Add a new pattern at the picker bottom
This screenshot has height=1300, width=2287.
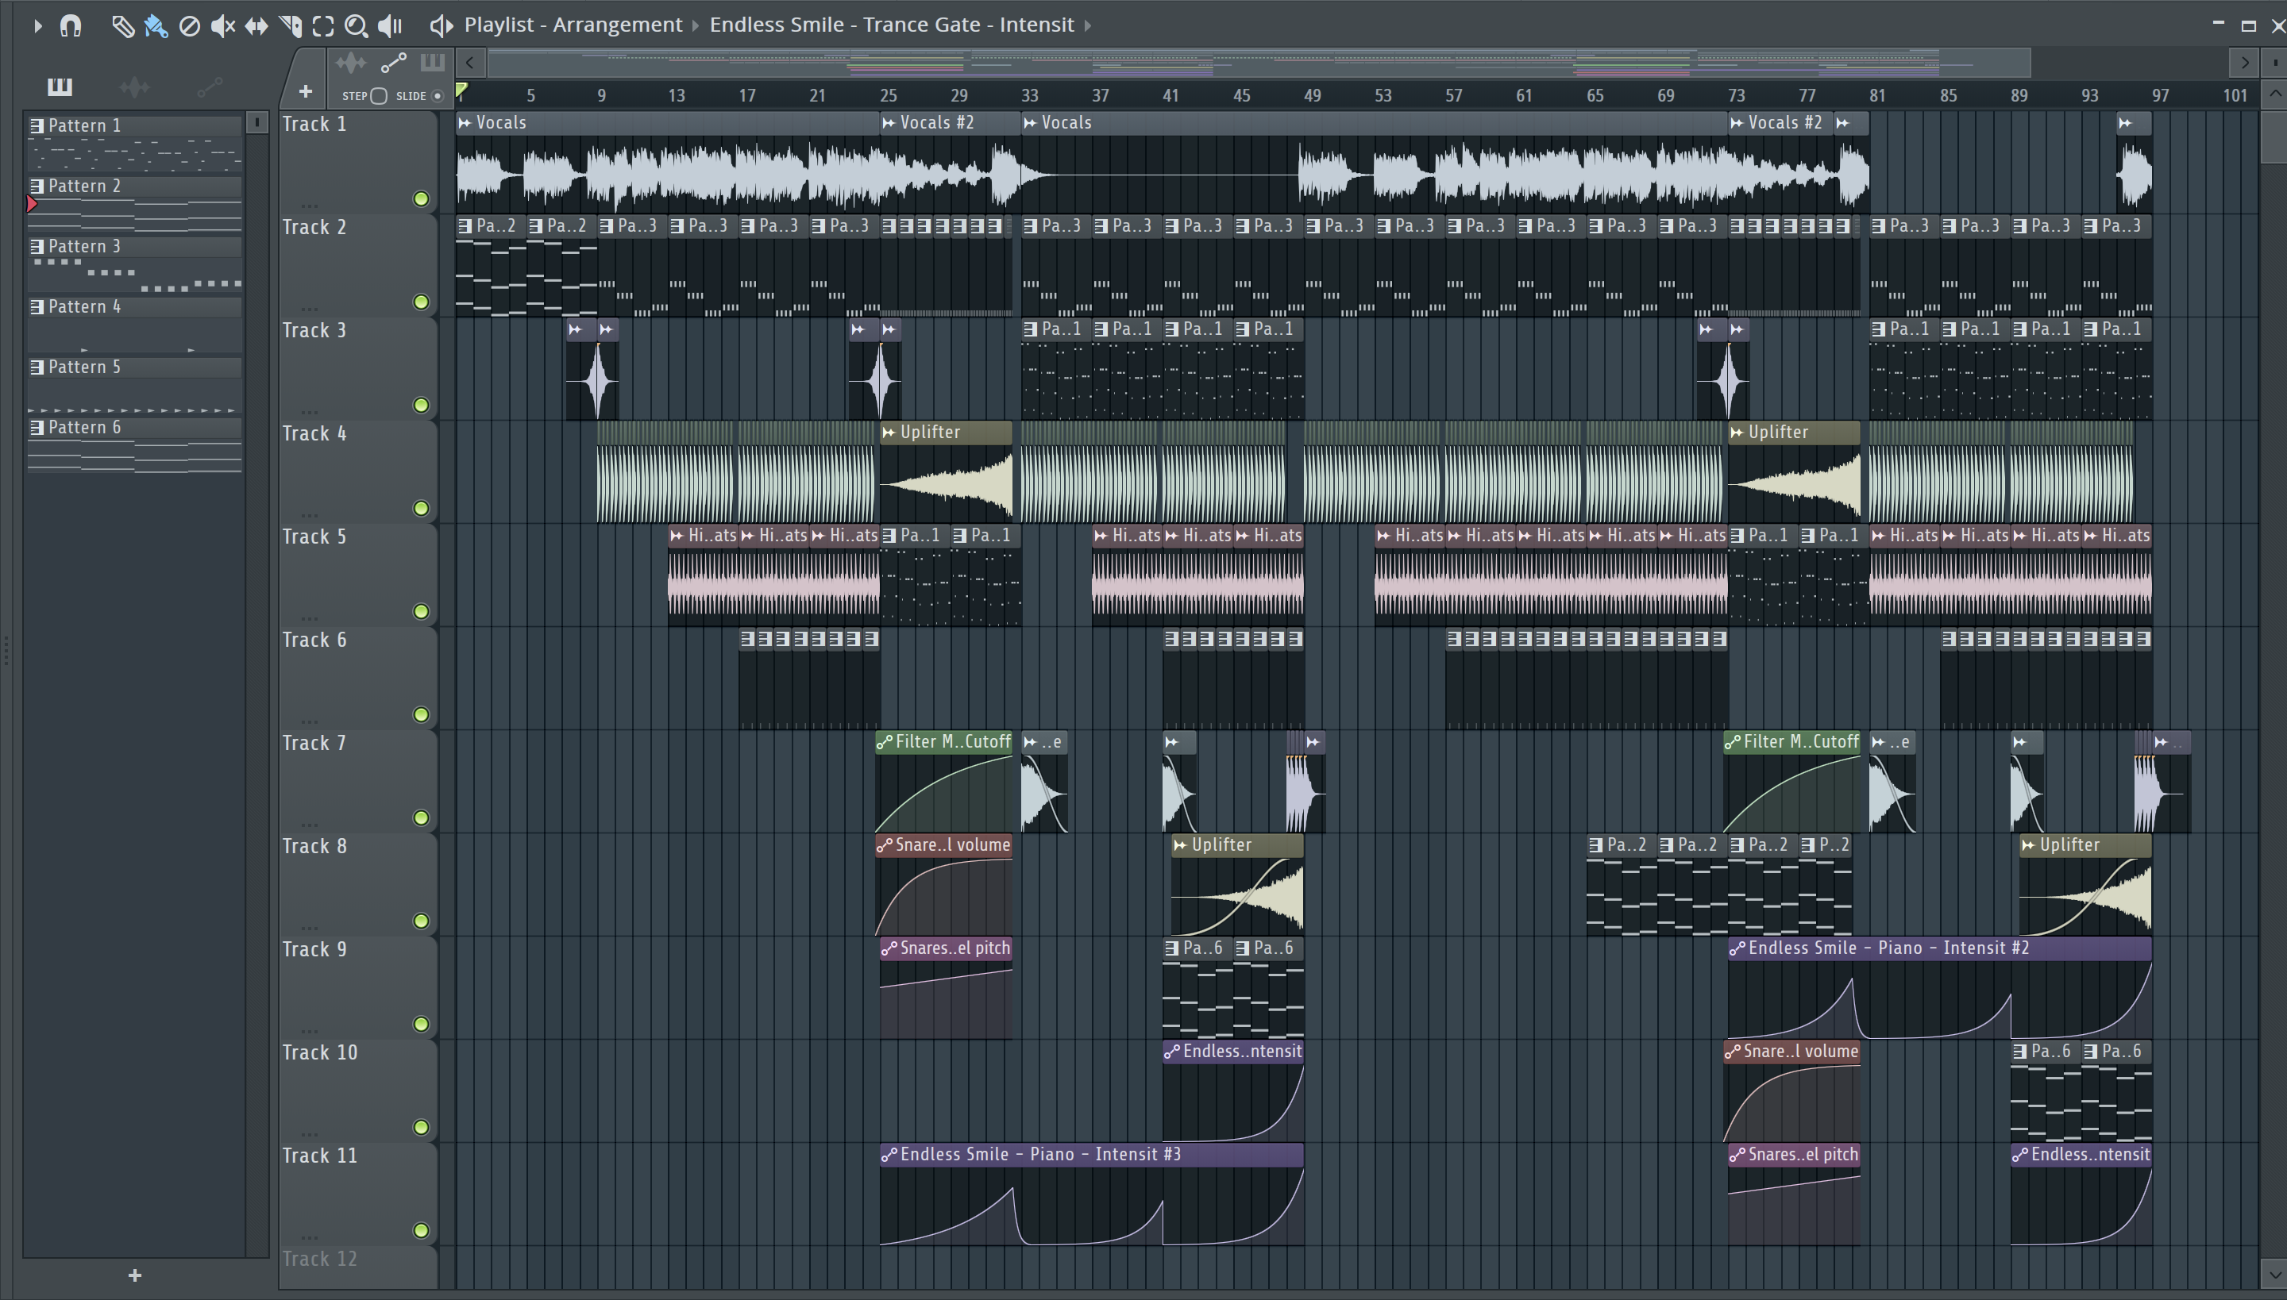pos(135,1275)
